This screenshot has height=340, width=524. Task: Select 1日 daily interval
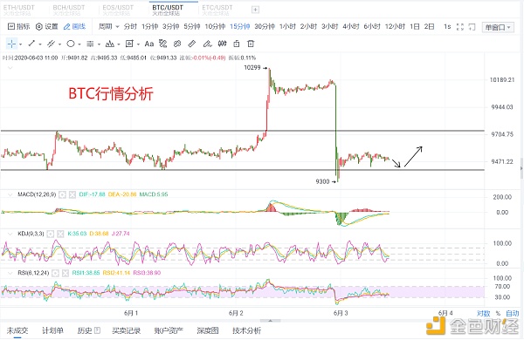click(x=415, y=27)
